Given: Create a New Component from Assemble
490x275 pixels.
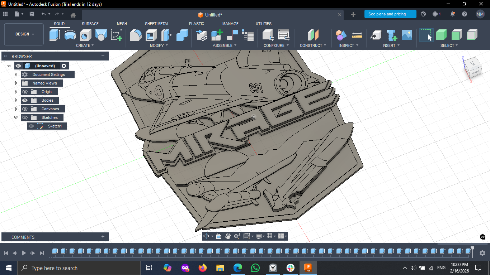Looking at the screenshot, I should coord(217,35).
